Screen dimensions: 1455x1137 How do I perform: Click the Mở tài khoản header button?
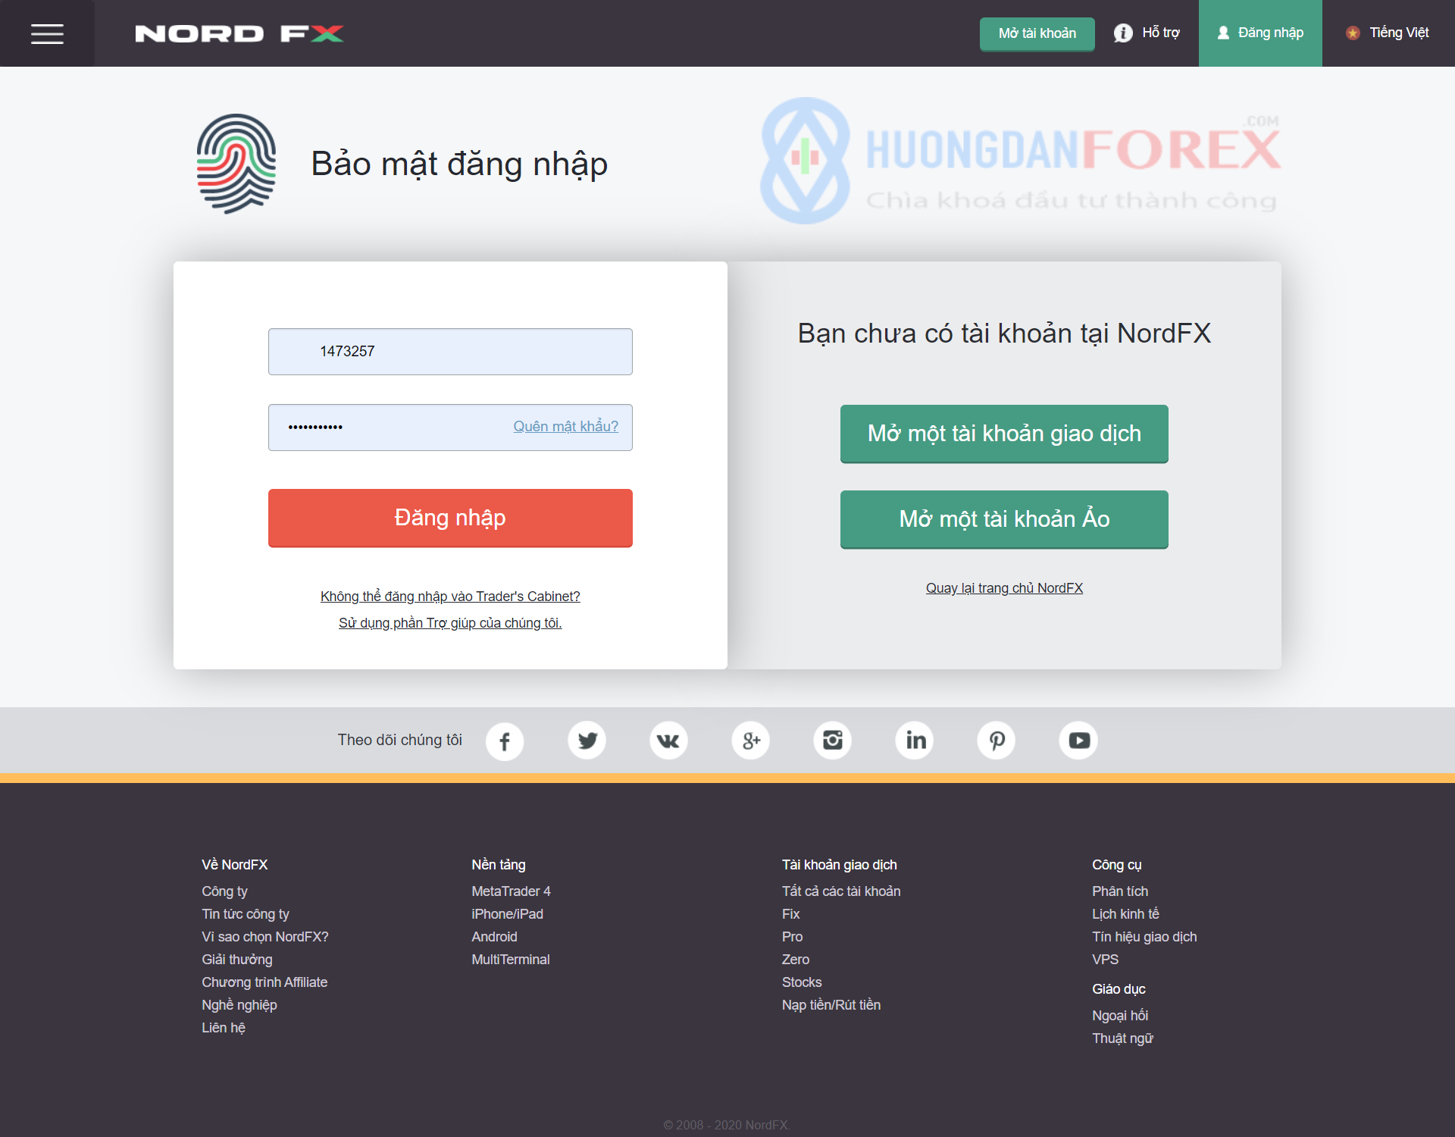1037,33
